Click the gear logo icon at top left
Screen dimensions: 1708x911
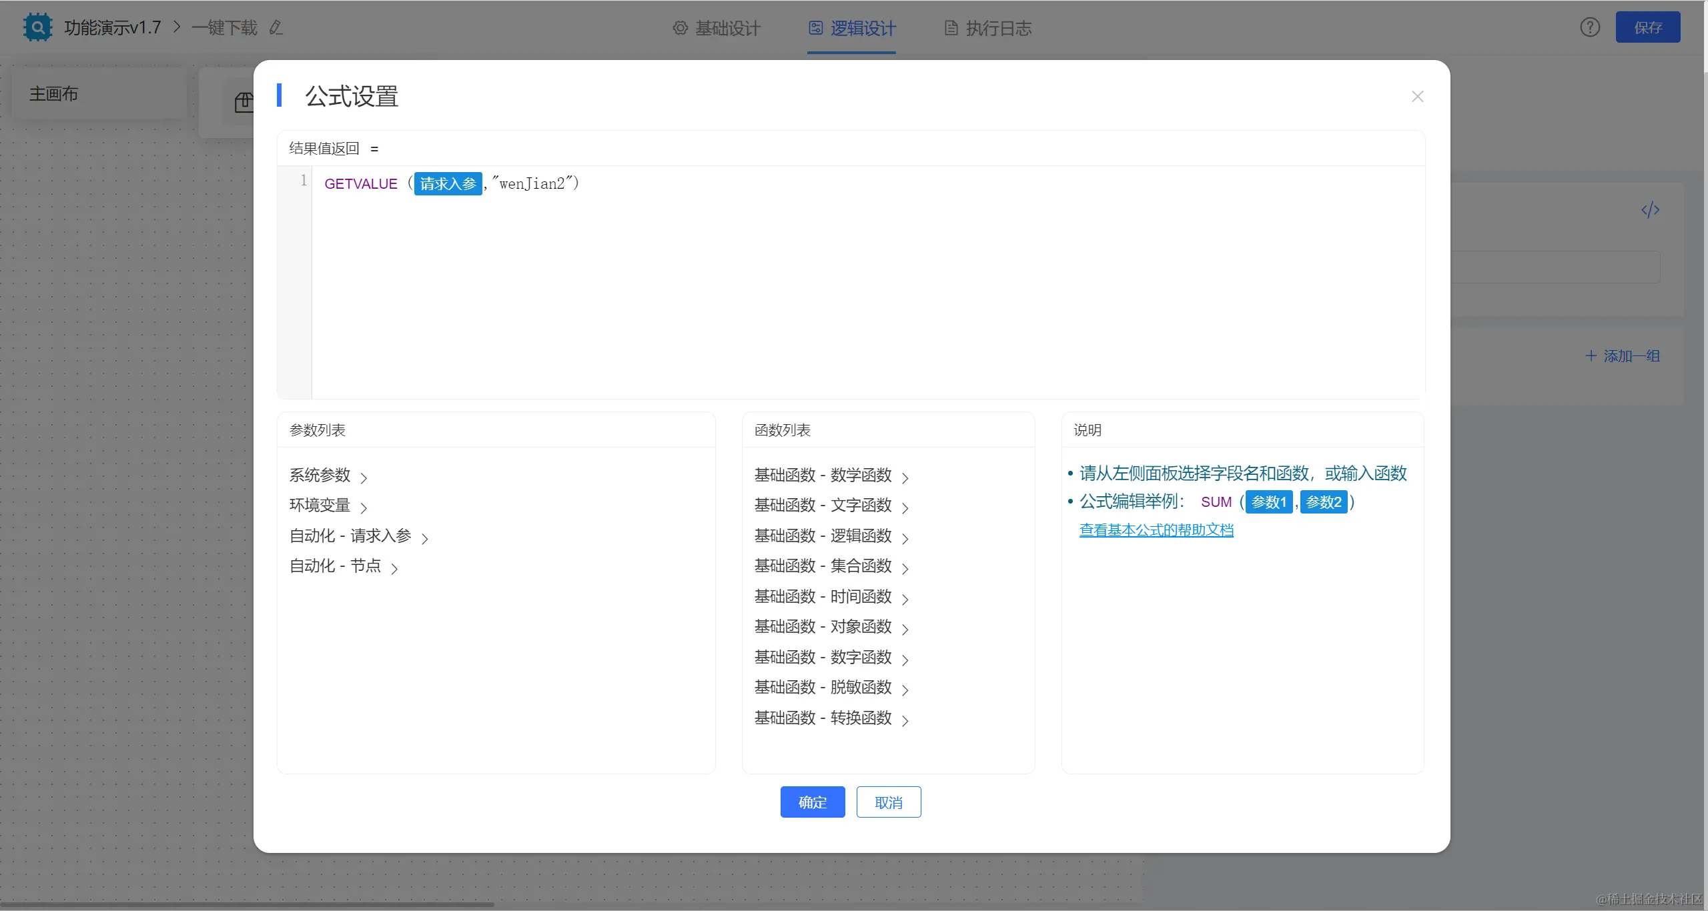pyautogui.click(x=37, y=27)
